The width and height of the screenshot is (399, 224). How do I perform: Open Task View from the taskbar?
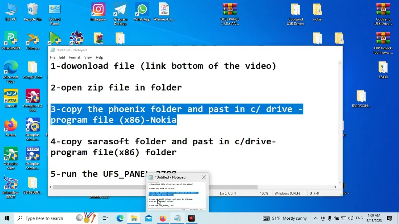point(105,218)
